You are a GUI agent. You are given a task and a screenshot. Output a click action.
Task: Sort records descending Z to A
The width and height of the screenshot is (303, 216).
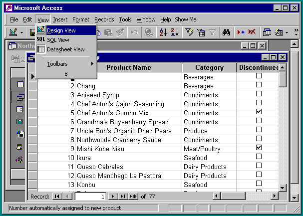(175, 32)
